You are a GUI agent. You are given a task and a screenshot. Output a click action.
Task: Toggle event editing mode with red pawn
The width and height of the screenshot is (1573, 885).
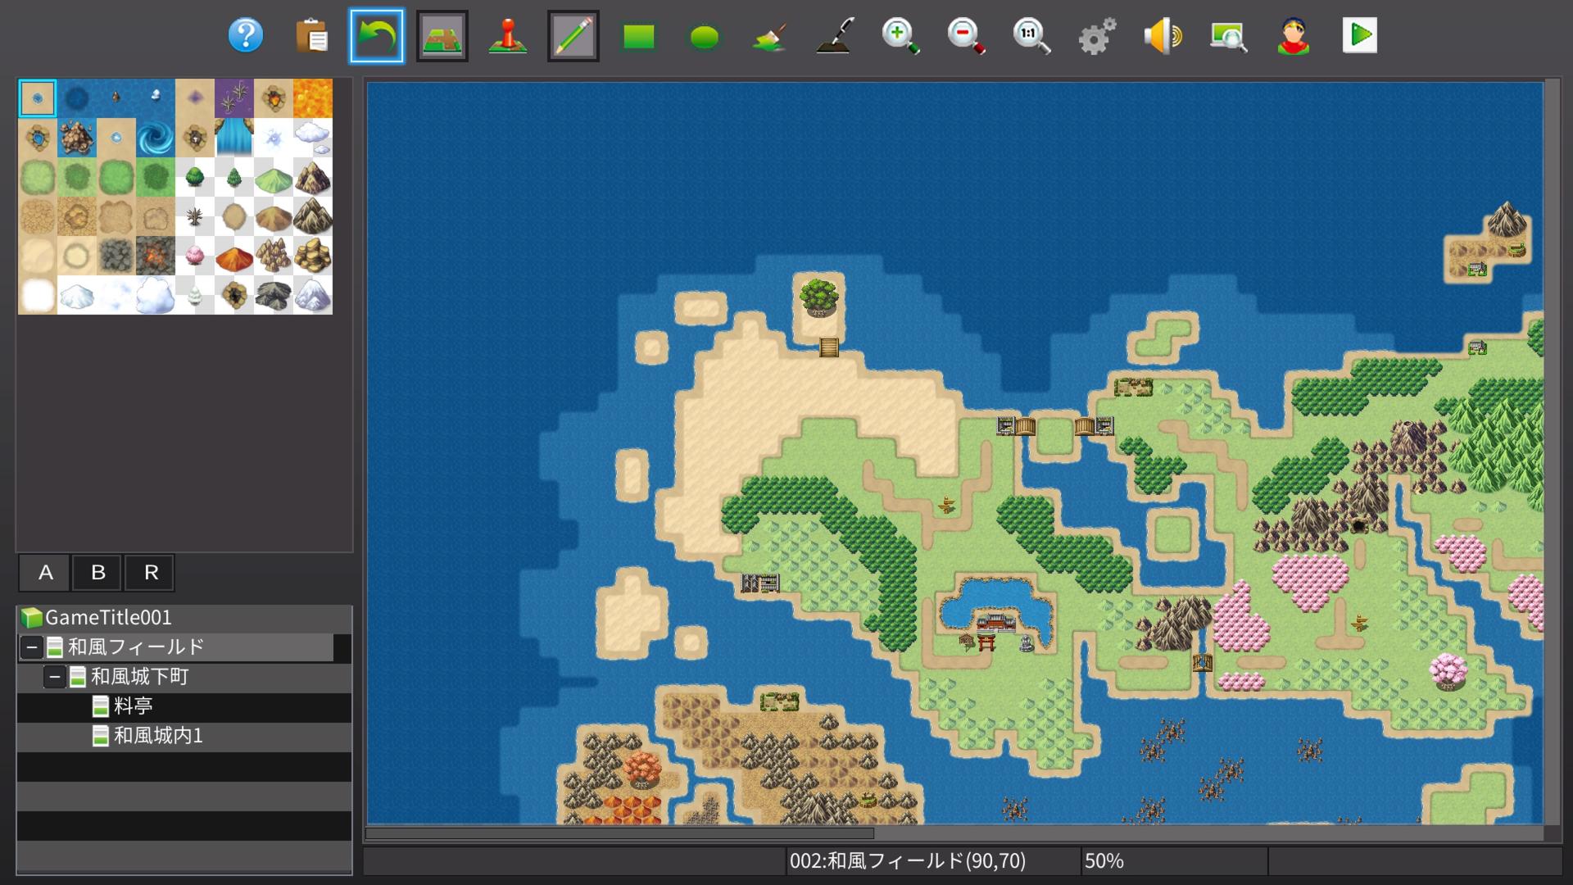pos(507,36)
